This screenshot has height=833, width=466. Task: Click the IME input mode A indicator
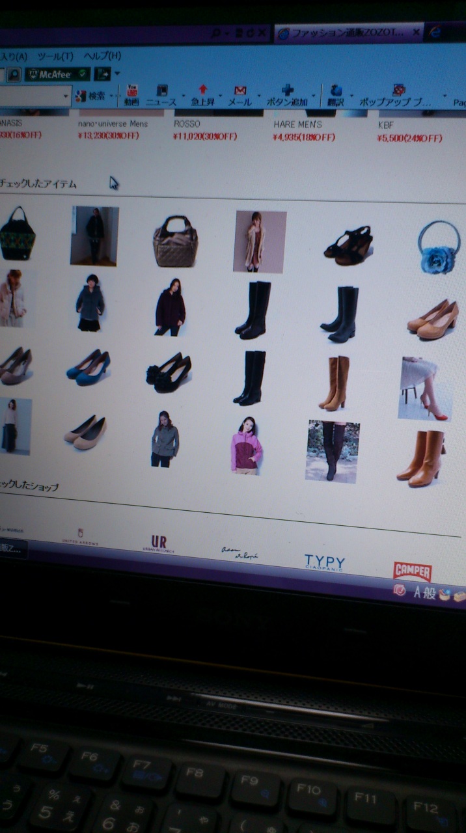point(417,592)
